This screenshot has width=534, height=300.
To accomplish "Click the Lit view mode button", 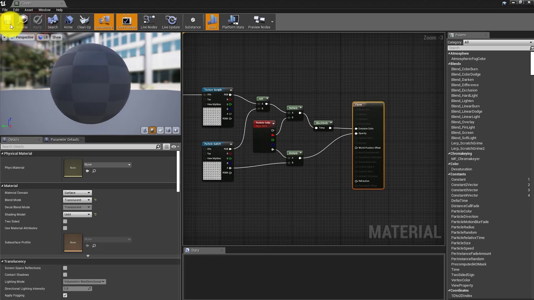I will point(43,37).
